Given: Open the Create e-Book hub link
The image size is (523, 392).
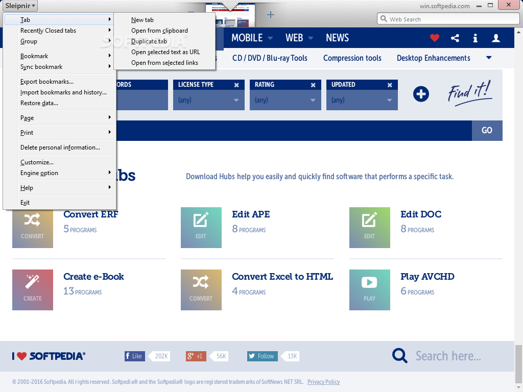Looking at the screenshot, I should click(x=94, y=277).
